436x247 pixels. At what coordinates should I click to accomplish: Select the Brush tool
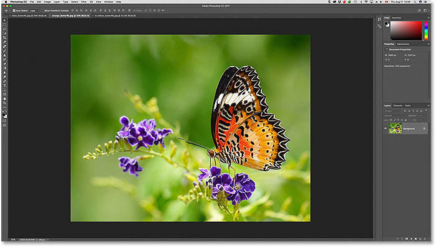[4, 51]
